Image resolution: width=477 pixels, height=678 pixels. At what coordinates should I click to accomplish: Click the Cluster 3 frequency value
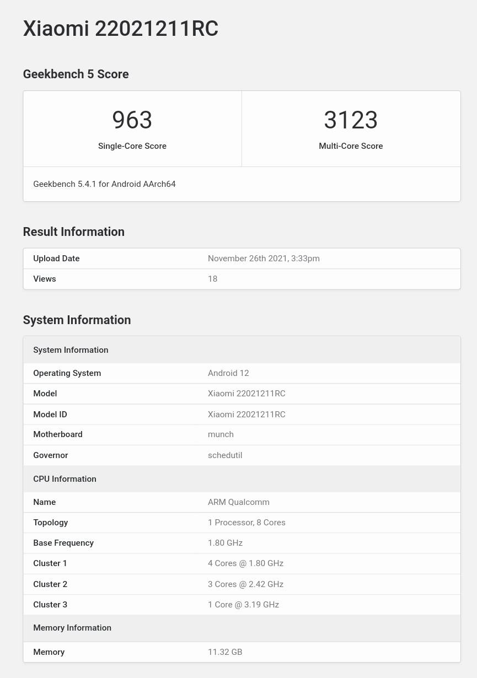coord(243,604)
